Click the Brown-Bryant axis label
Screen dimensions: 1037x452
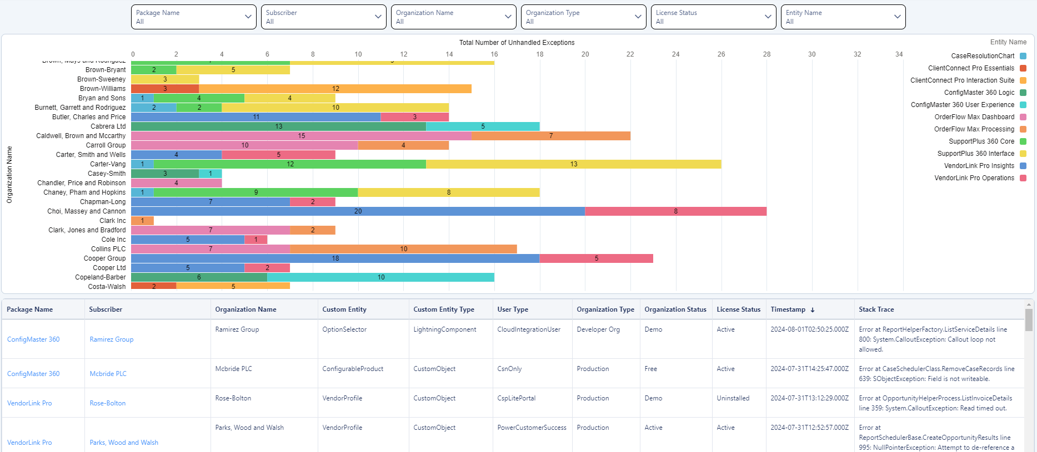[x=106, y=70]
